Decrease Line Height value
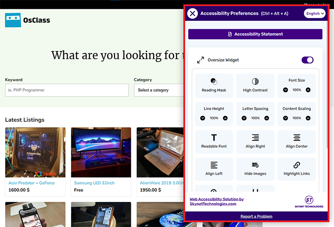334x227 pixels. tap(203, 118)
